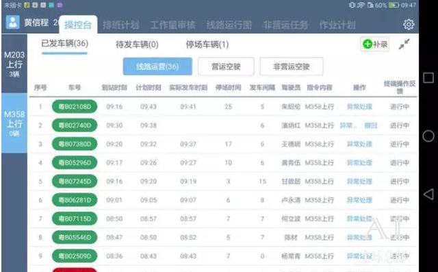Click arrival time 08:36 in row 9

(x=114, y=256)
